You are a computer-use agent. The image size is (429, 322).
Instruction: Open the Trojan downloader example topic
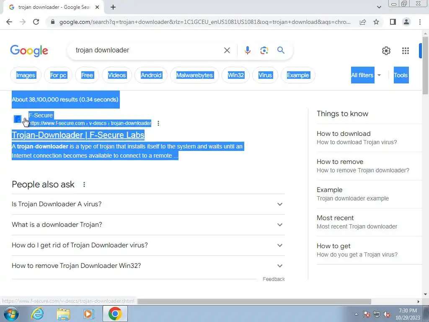click(x=369, y=194)
